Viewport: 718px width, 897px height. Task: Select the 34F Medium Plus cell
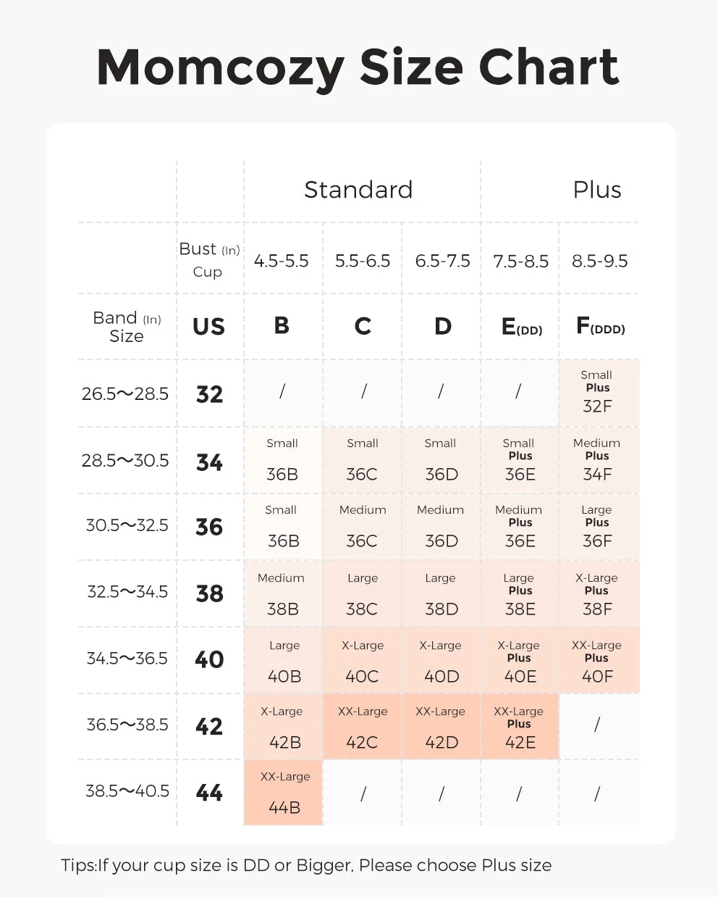pos(598,460)
